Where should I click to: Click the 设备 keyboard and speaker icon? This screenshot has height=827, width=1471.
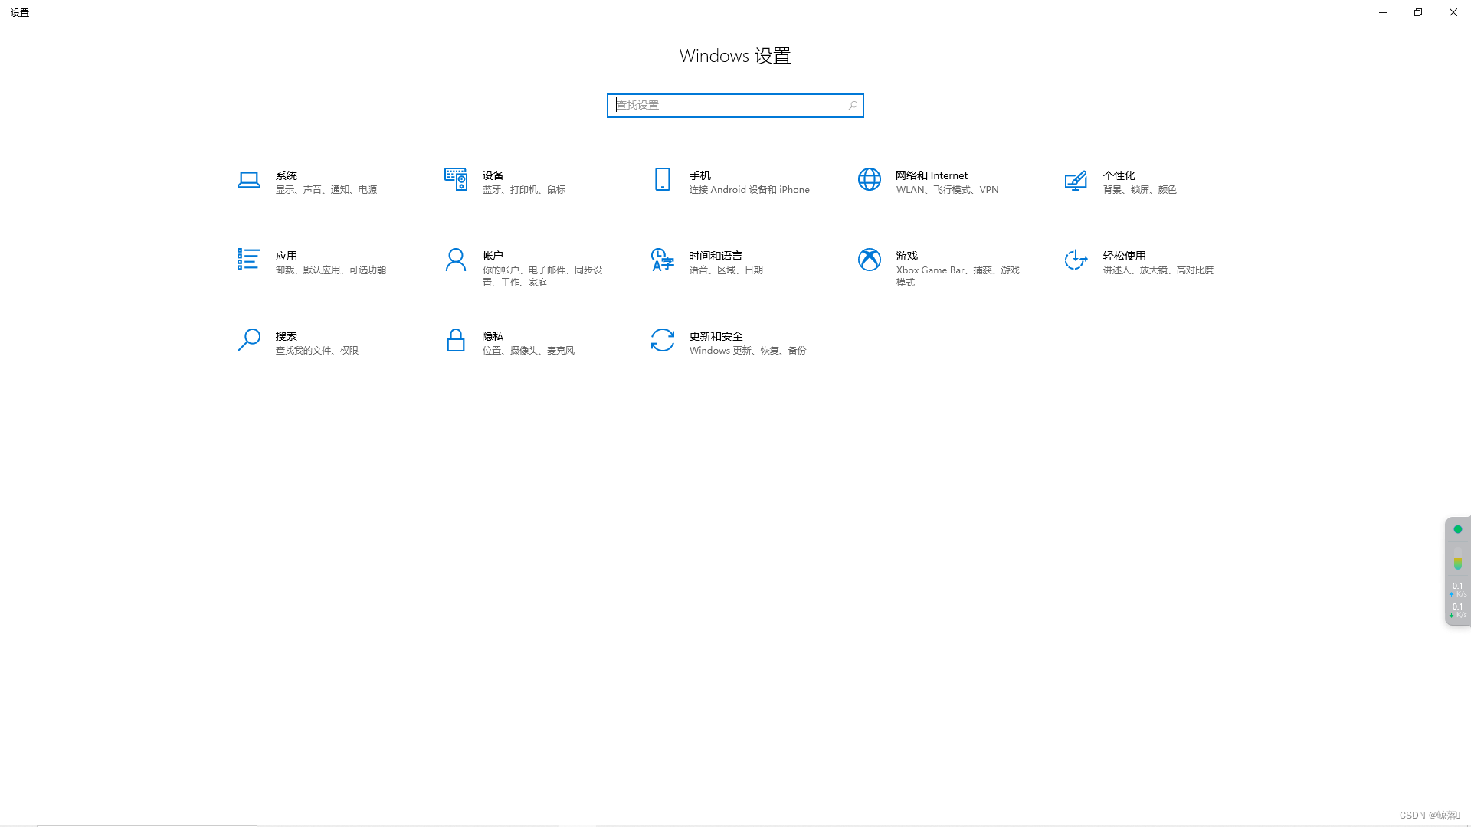point(456,179)
